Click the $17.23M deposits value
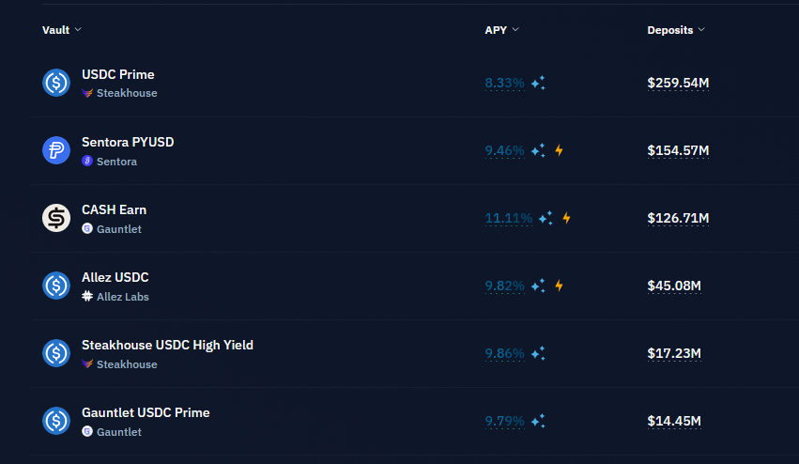799x464 pixels. [x=674, y=353]
